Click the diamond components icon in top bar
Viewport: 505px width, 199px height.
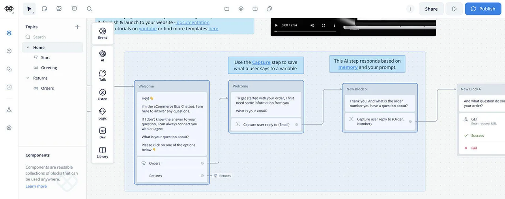coord(241,9)
